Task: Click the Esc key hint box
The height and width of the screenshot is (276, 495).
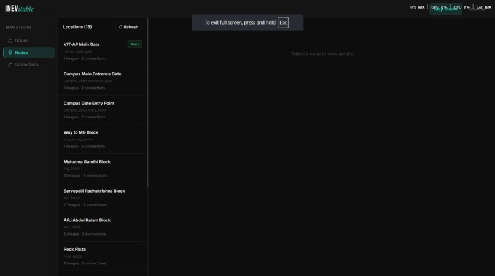Action: pyautogui.click(x=283, y=23)
